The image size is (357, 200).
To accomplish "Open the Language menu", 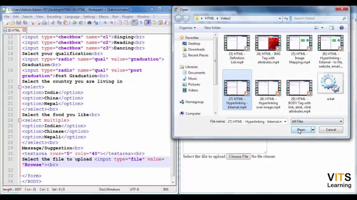I will (x=72, y=17).
